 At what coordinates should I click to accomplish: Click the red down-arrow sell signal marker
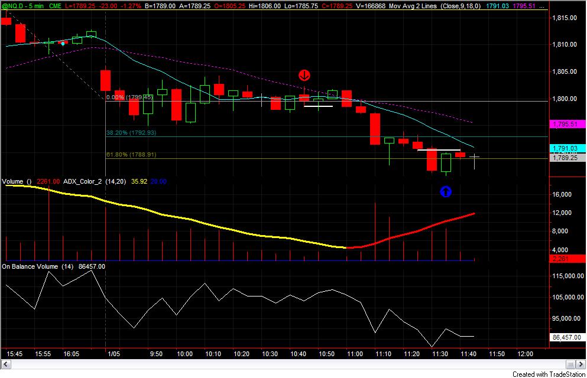(304, 75)
